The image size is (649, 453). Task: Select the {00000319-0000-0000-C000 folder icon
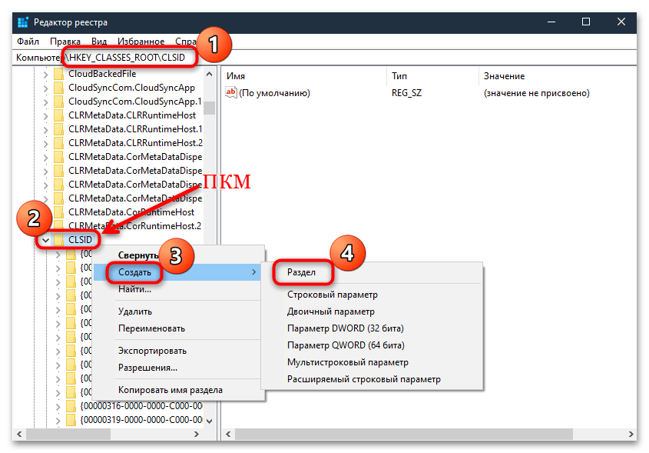pos(71,420)
